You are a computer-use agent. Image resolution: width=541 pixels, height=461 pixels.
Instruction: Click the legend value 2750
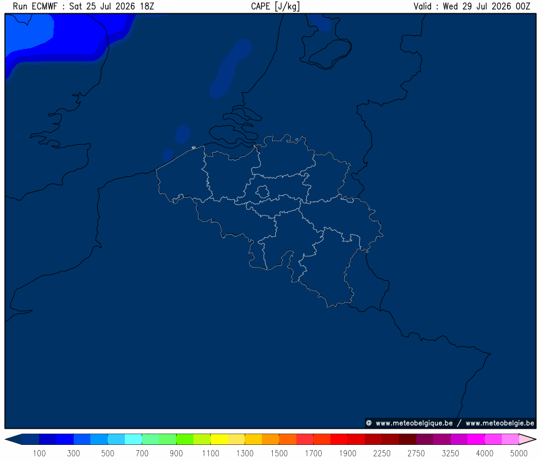click(x=416, y=453)
